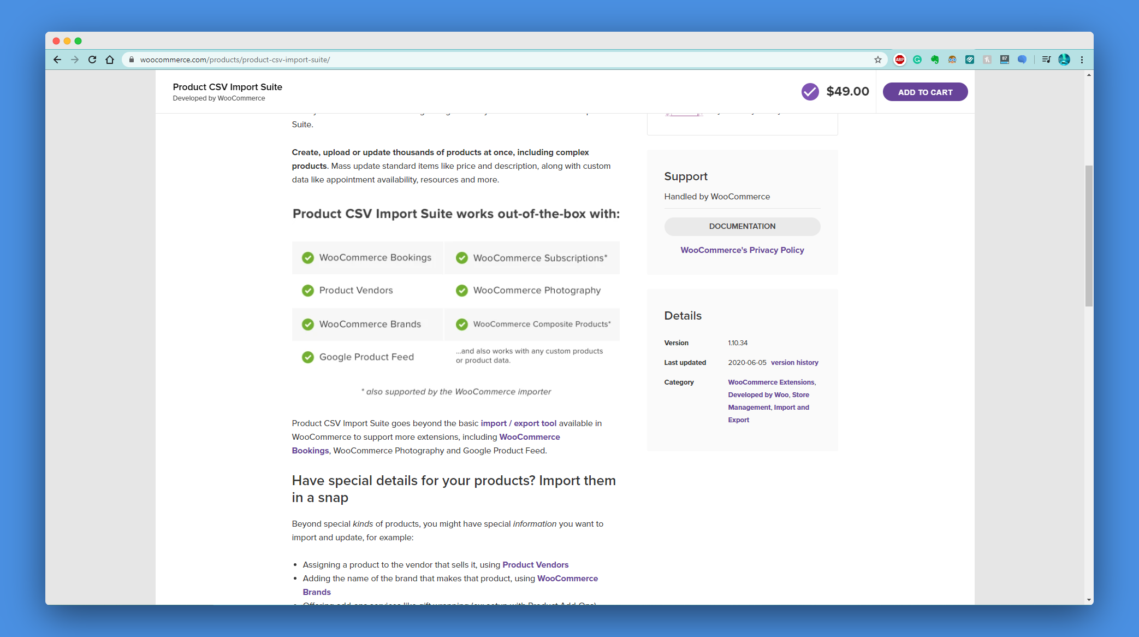Open the Chrome three-dot menu
The width and height of the screenshot is (1139, 637).
click(x=1082, y=60)
